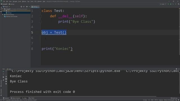Screen dimensions: 180x101
Task: Click the Stop icon in Run panel
Action: pos(3,74)
